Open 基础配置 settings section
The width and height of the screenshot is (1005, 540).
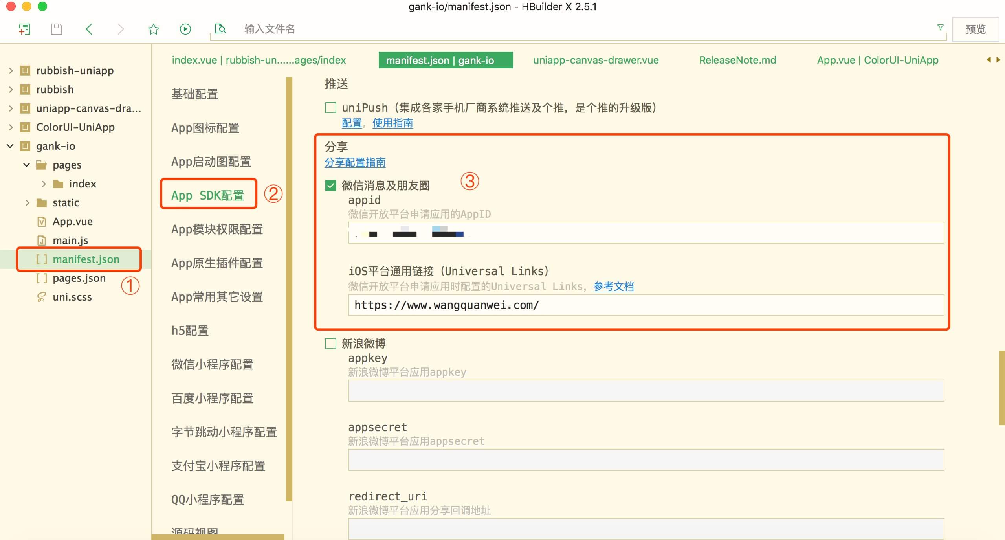[x=194, y=94]
